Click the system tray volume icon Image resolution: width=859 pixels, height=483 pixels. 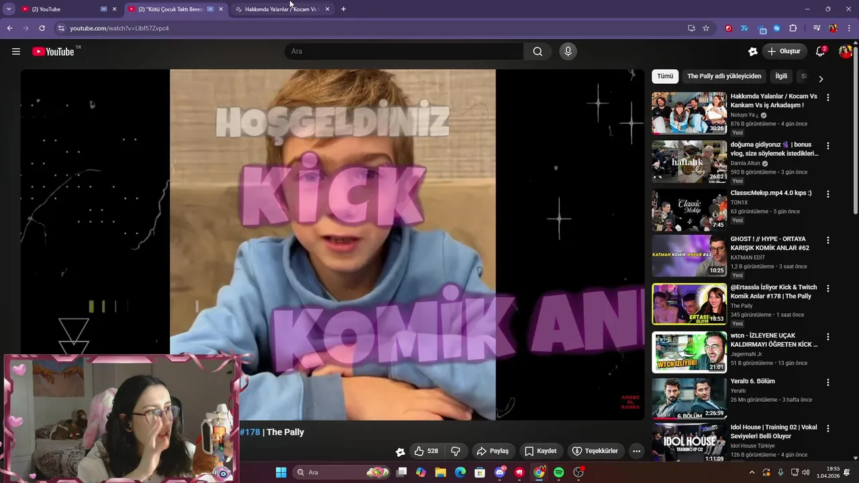(x=805, y=472)
